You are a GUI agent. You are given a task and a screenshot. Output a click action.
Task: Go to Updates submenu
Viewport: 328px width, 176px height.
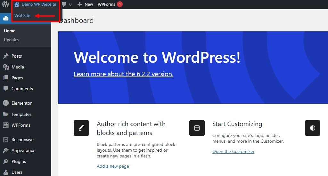(x=12, y=40)
